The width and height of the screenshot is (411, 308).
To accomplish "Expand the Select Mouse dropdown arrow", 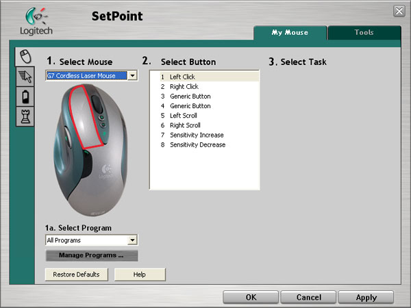I will click(133, 76).
